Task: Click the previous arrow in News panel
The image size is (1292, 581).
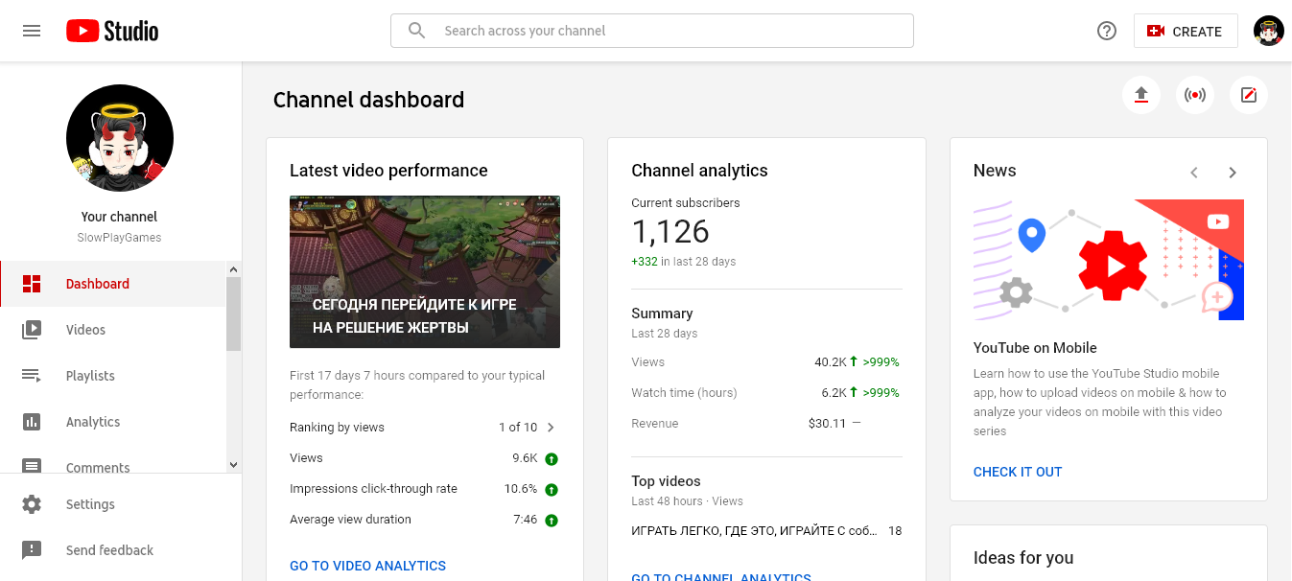Action: click(1194, 173)
